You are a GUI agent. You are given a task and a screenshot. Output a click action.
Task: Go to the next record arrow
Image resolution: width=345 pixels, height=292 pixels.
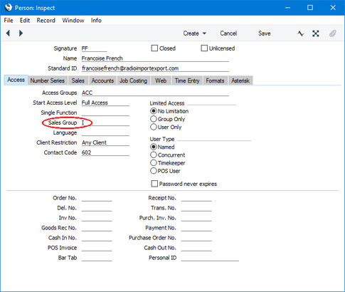(21, 33)
